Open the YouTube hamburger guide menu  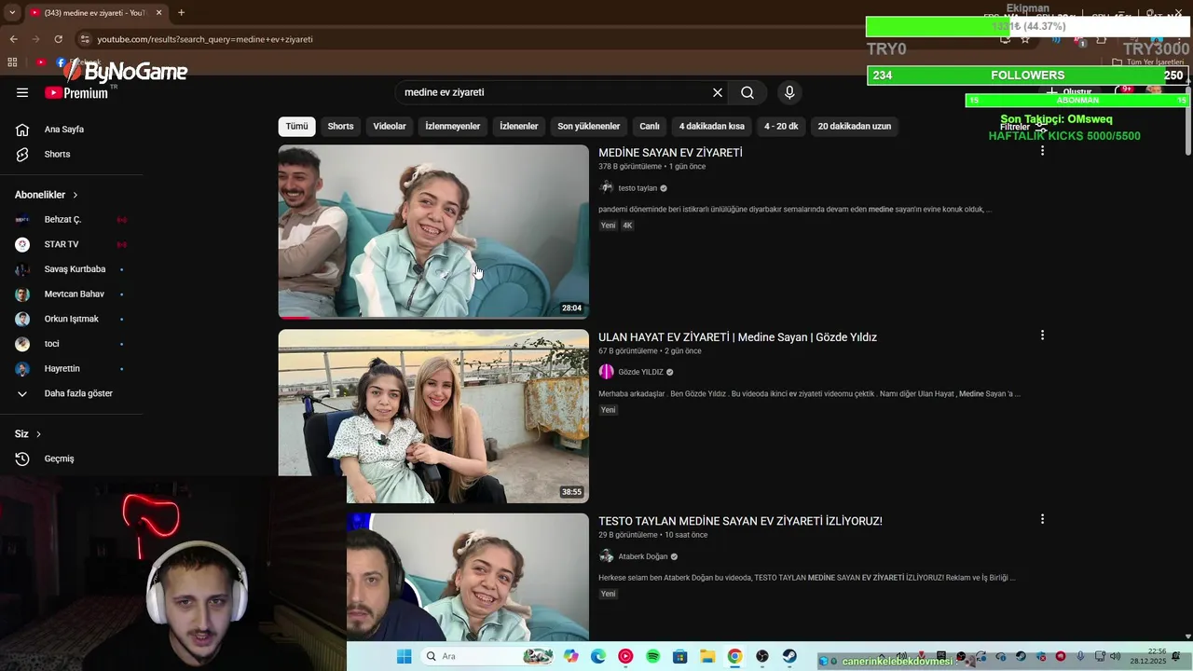tap(22, 92)
